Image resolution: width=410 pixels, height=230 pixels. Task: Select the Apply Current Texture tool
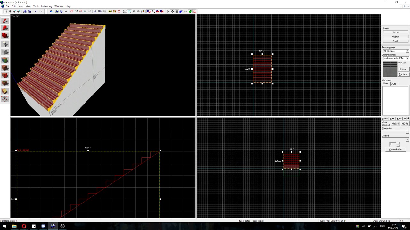[x=5, y=68]
